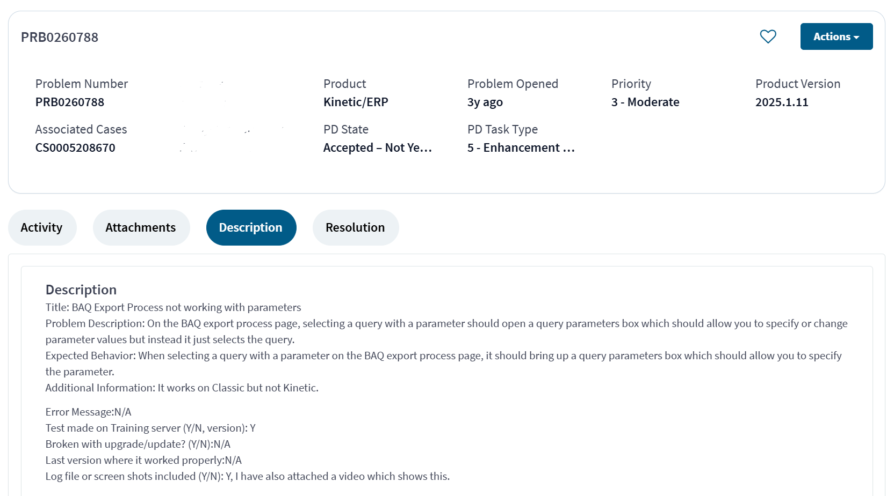Go to the Resolution tab
The image size is (894, 496).
pos(355,227)
